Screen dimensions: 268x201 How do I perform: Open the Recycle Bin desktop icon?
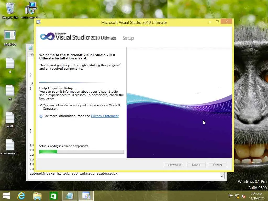pos(10,10)
